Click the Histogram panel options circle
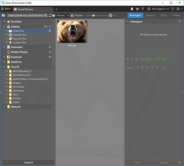Viewport: 184px width, 166px height. (180, 21)
